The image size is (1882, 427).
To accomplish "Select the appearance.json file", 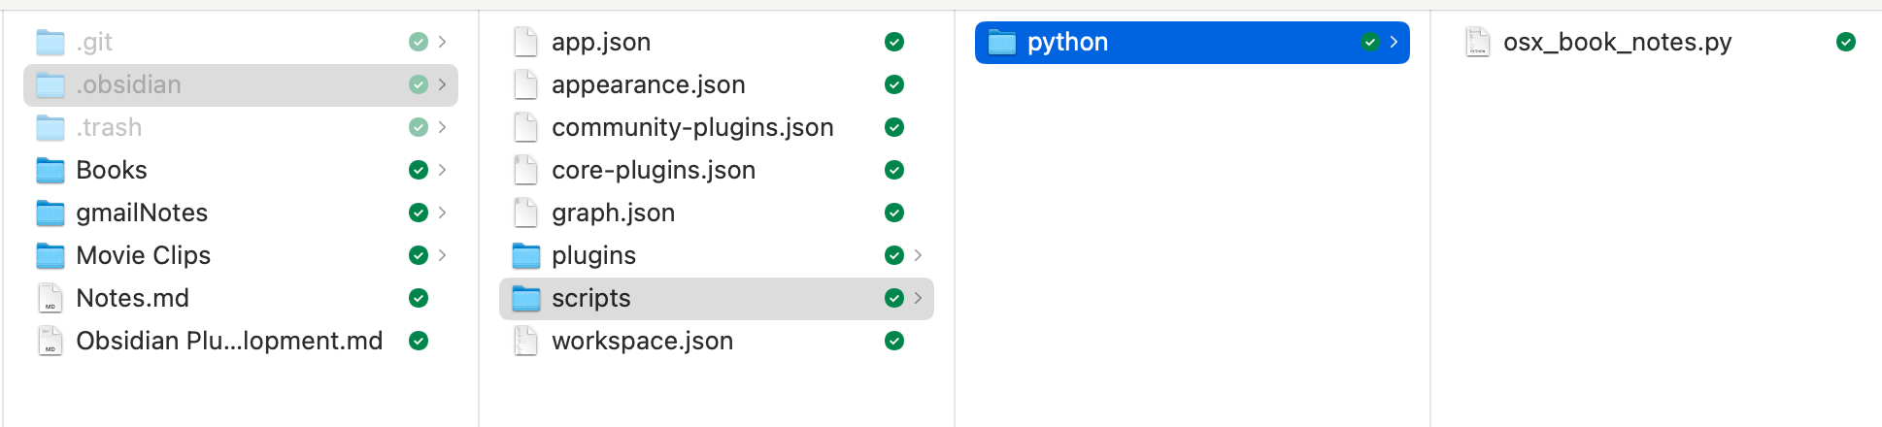I will pyautogui.click(x=648, y=85).
